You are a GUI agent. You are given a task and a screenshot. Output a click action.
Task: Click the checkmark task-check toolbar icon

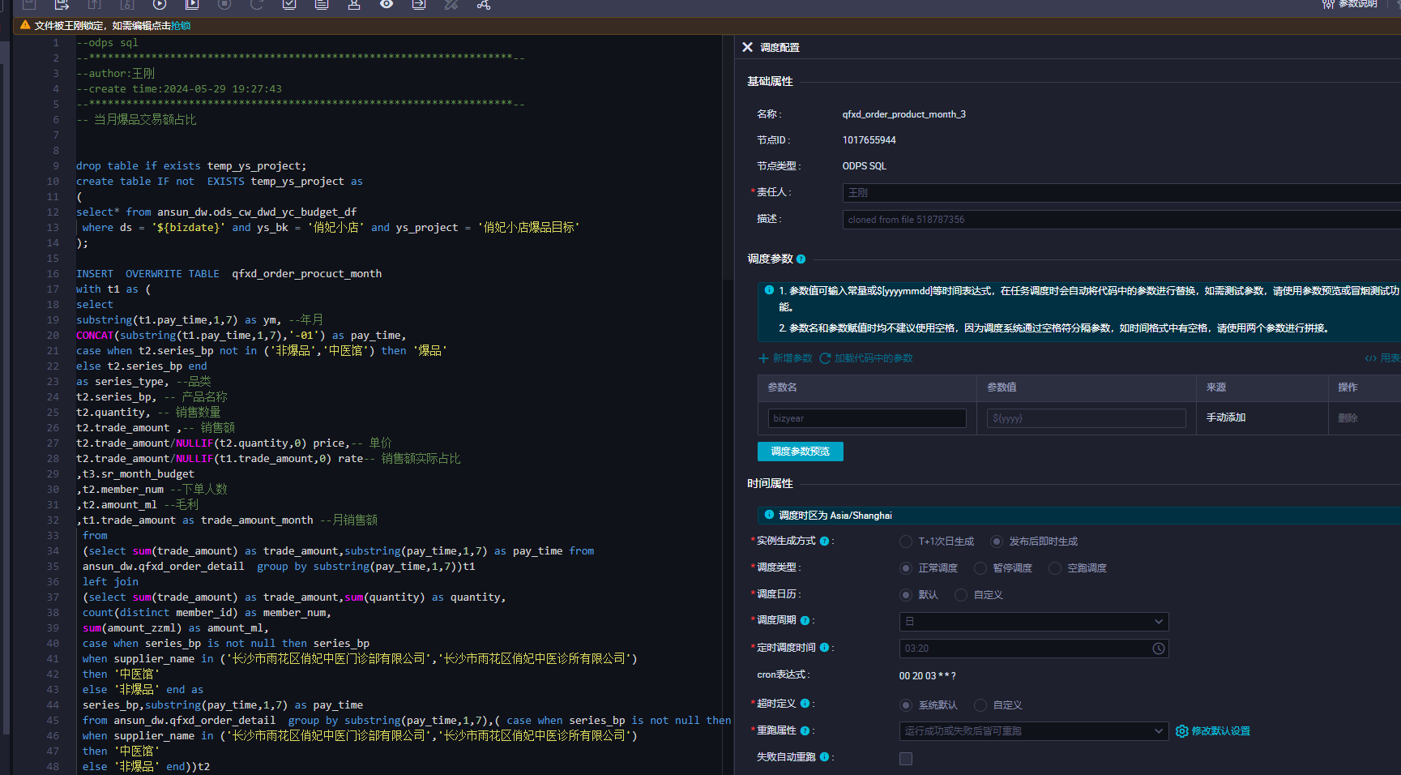click(289, 4)
